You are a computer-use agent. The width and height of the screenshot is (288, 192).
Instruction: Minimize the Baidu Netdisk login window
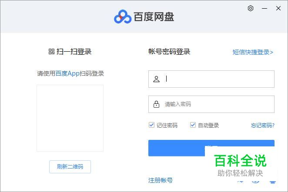[265, 8]
